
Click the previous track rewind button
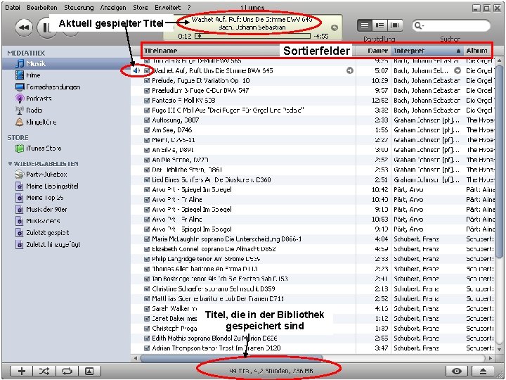tap(24, 27)
